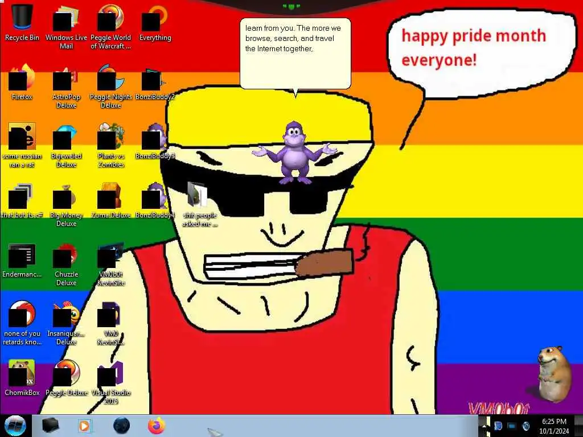Click the VM0 KevinSi... desktop icon

(x=110, y=323)
